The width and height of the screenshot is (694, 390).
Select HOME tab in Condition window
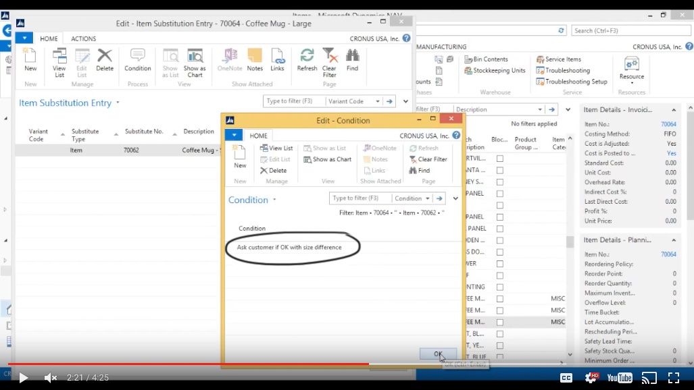259,136
